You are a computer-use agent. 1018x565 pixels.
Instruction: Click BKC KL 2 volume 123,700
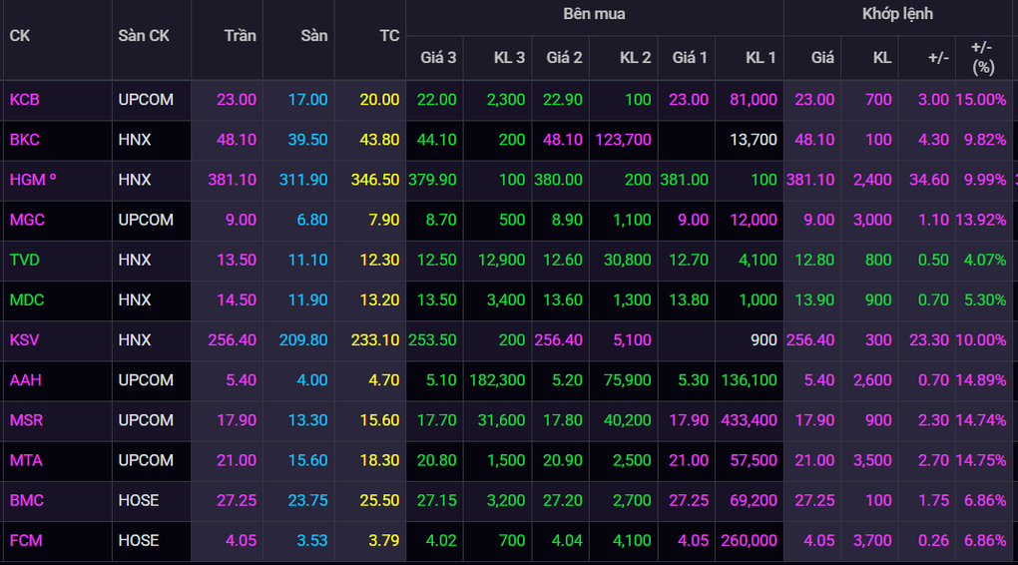(623, 140)
